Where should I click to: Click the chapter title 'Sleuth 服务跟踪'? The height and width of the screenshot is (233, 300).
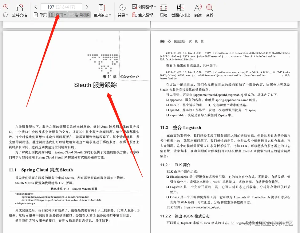click(x=95, y=85)
